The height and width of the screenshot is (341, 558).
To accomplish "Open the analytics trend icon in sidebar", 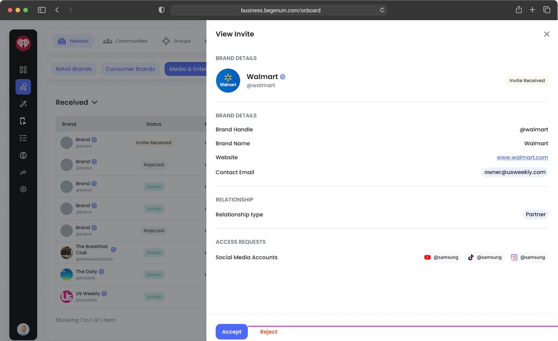I will [x=23, y=172].
